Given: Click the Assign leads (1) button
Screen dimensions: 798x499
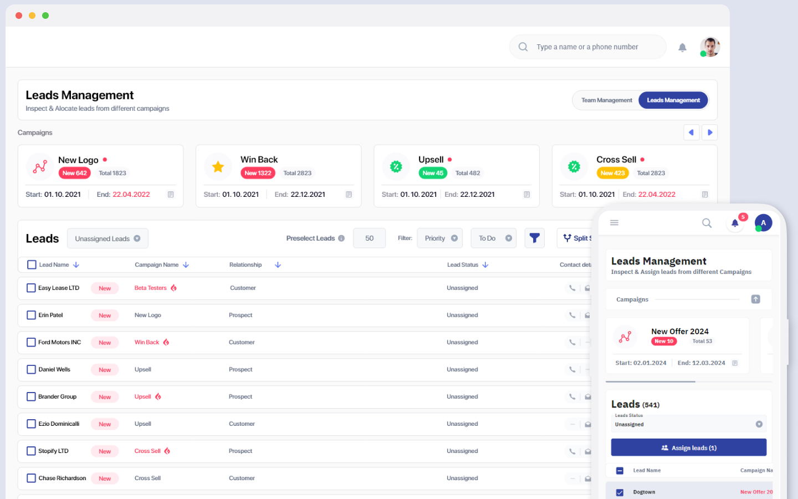Looking at the screenshot, I should tap(689, 447).
